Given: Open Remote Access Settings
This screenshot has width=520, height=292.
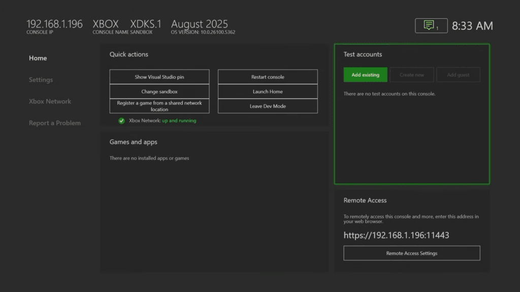Looking at the screenshot, I should [411, 253].
